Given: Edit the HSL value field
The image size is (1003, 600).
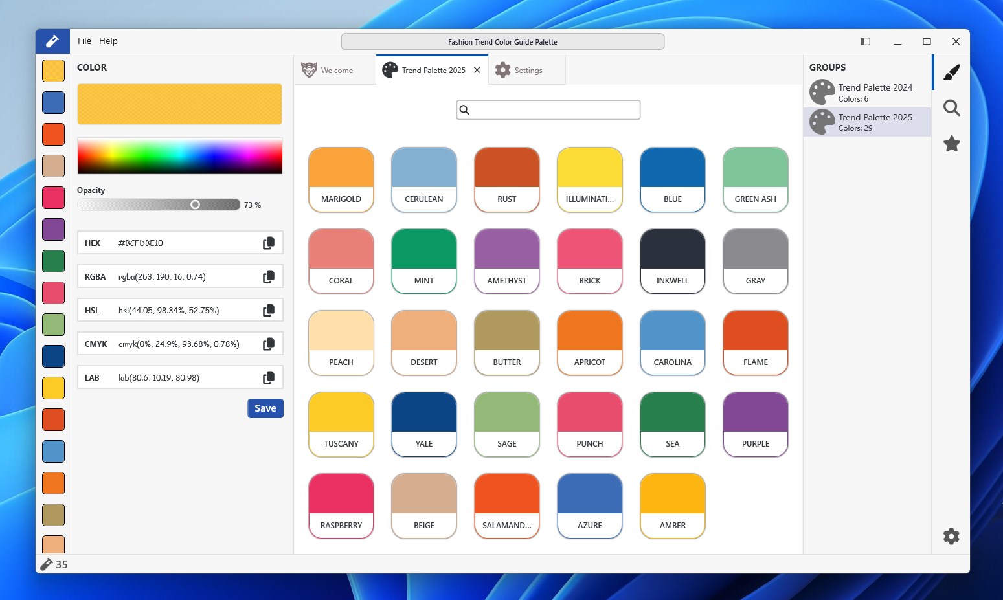Looking at the screenshot, I should [180, 310].
